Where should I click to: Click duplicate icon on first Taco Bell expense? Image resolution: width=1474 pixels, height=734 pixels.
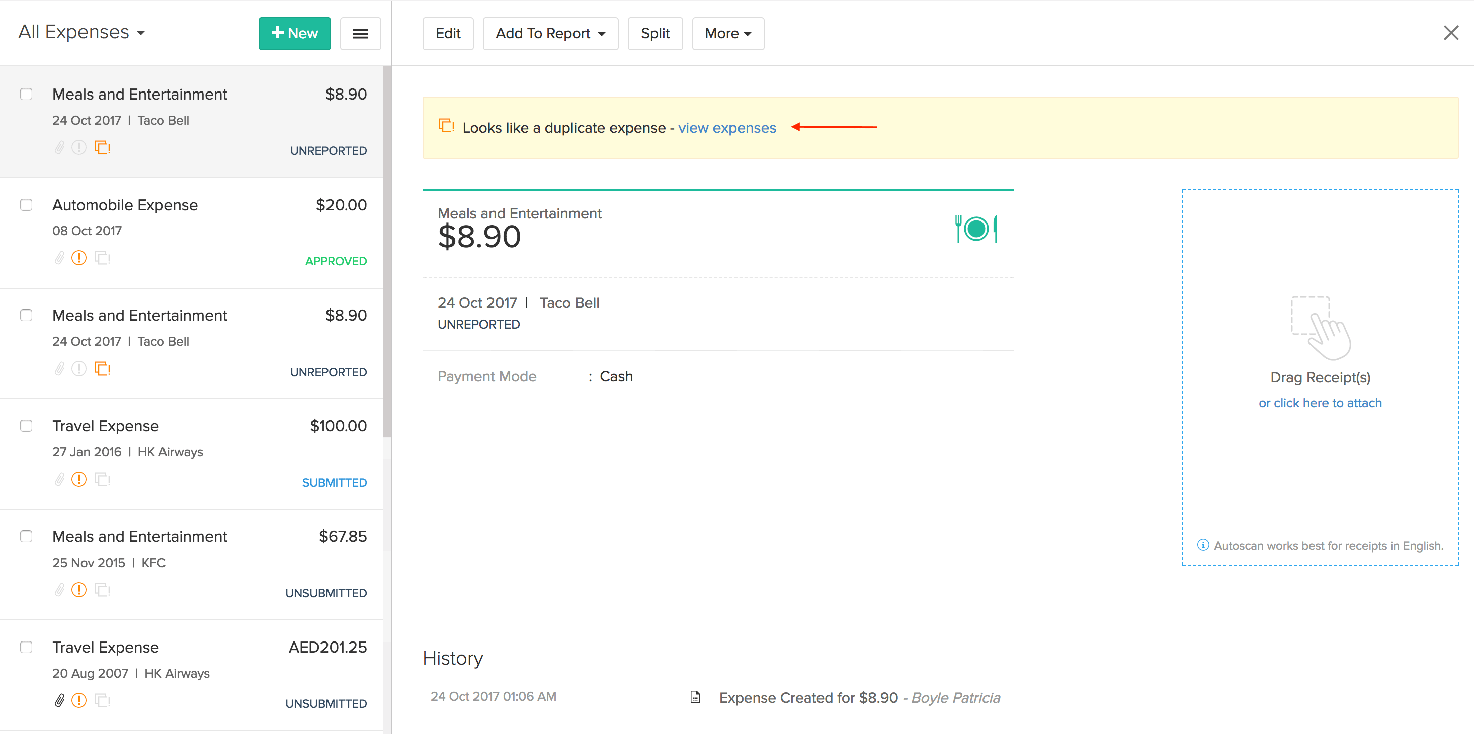(102, 147)
